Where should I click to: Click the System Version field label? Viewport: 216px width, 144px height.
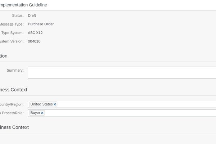coord(12,41)
